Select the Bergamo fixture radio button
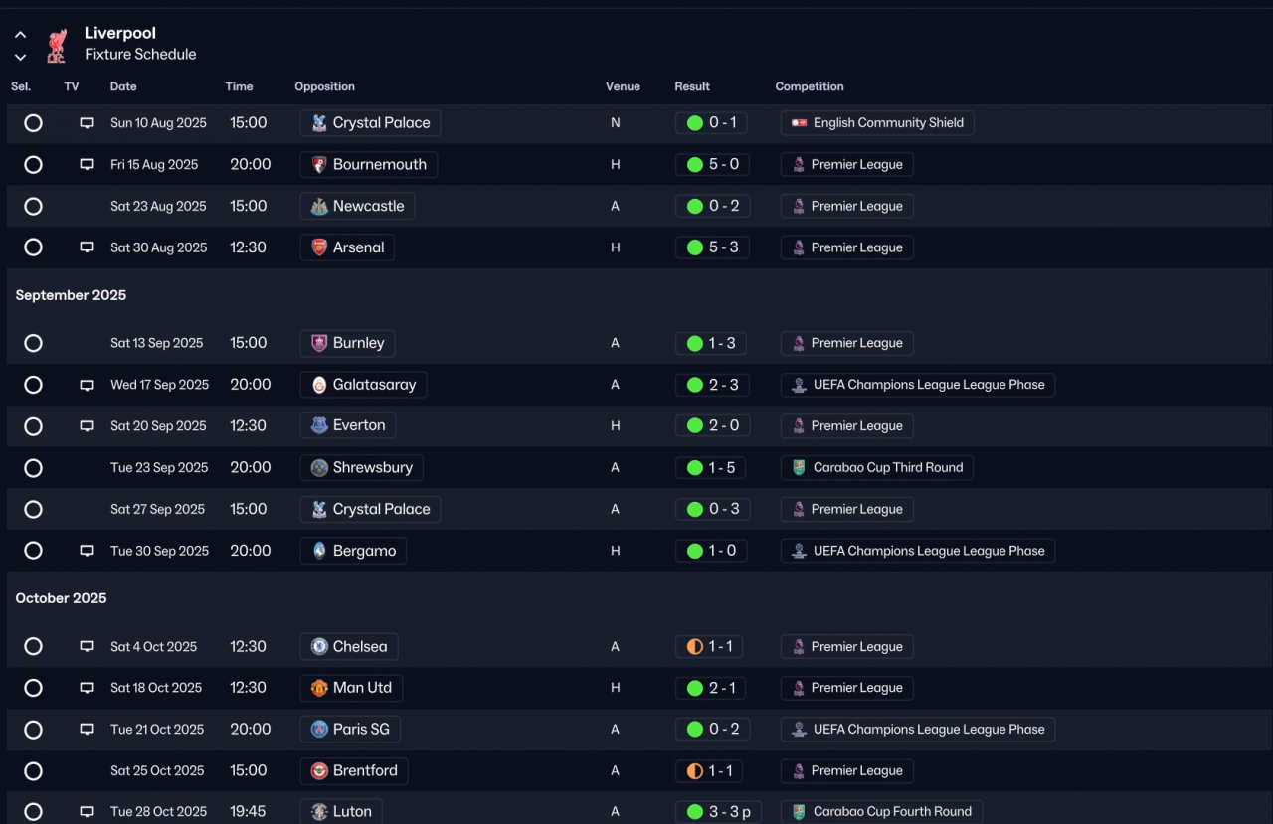This screenshot has width=1273, height=824. click(34, 551)
